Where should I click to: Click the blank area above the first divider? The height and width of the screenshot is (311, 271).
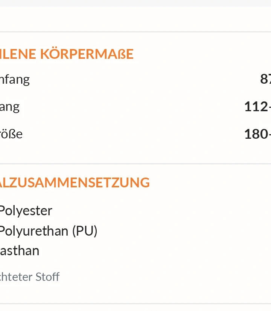click(135, 19)
